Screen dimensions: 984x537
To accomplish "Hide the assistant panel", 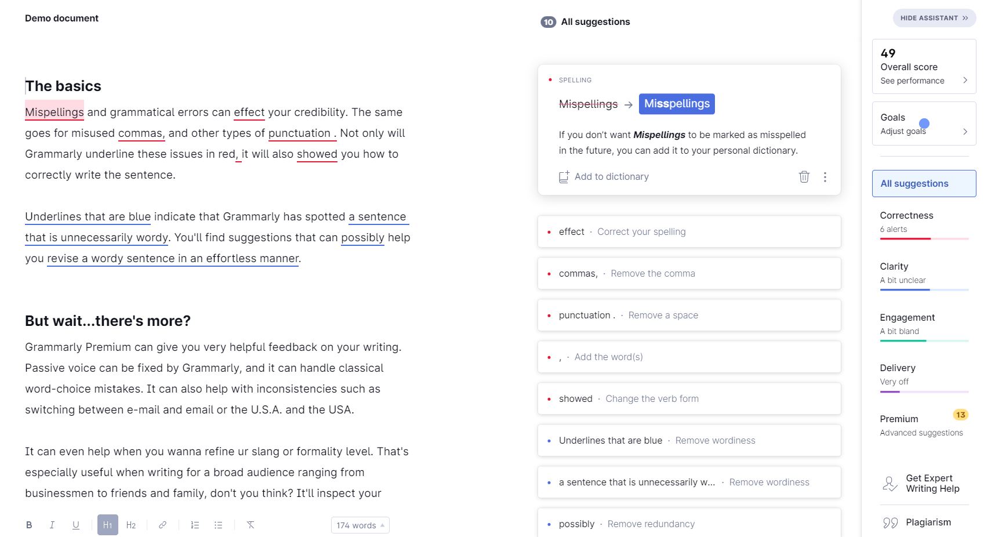I will [934, 18].
